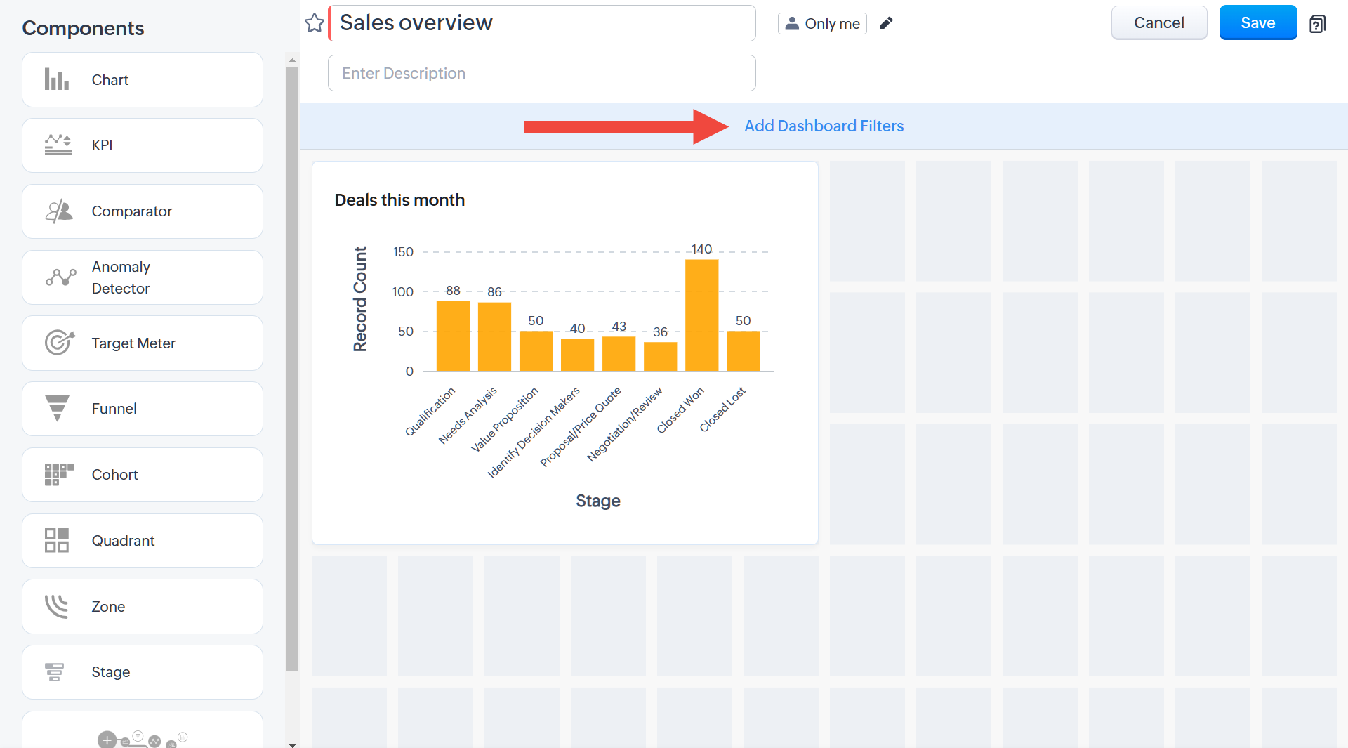Save the Sales overview dashboard
The width and height of the screenshot is (1348, 748).
1257,22
